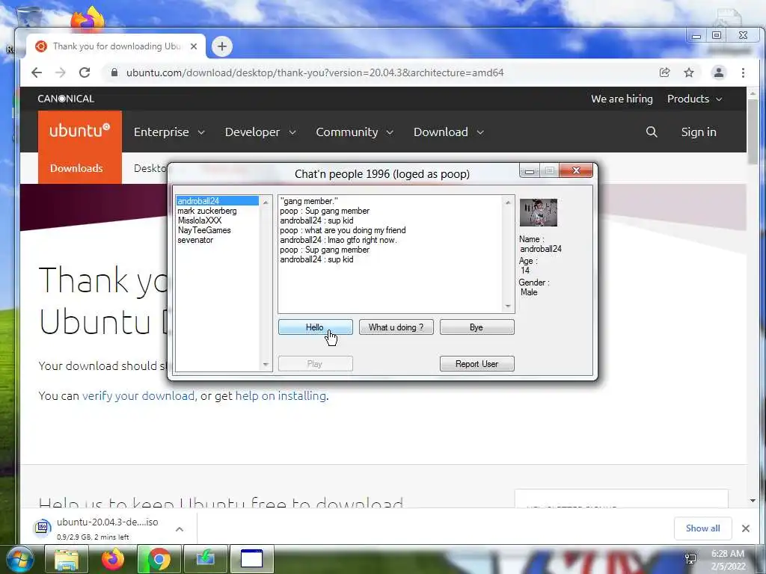Open Firefox from taskbar

pyautogui.click(x=112, y=559)
